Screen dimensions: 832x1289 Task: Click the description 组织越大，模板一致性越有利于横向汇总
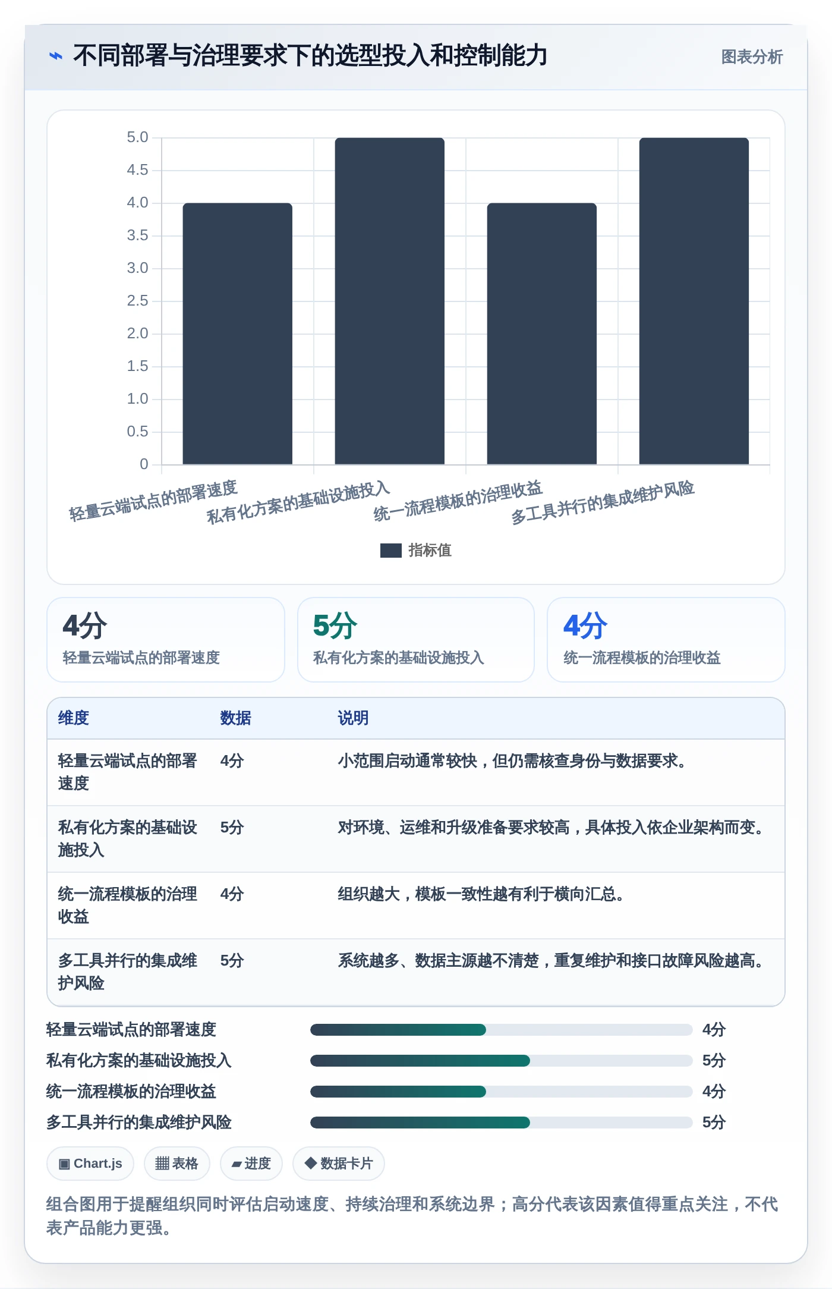(481, 894)
